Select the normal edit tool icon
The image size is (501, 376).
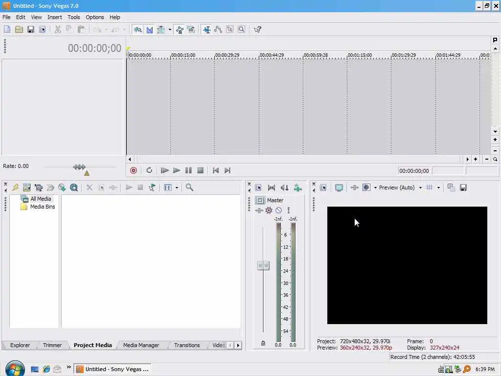point(207,30)
